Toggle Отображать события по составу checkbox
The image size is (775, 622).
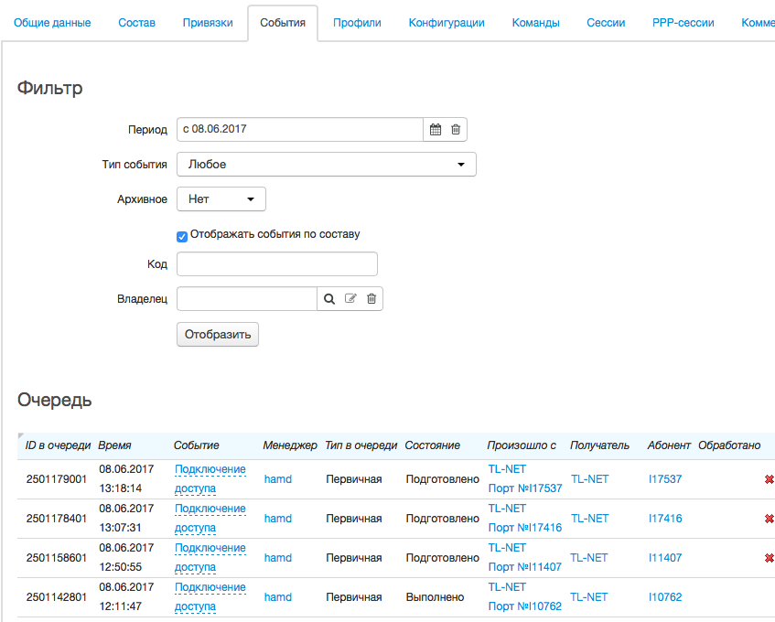pos(182,236)
